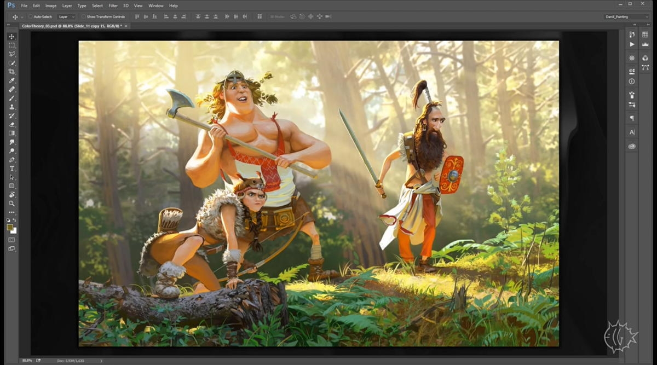Select the Smudge tool
This screenshot has width=657, height=365.
coord(11,142)
